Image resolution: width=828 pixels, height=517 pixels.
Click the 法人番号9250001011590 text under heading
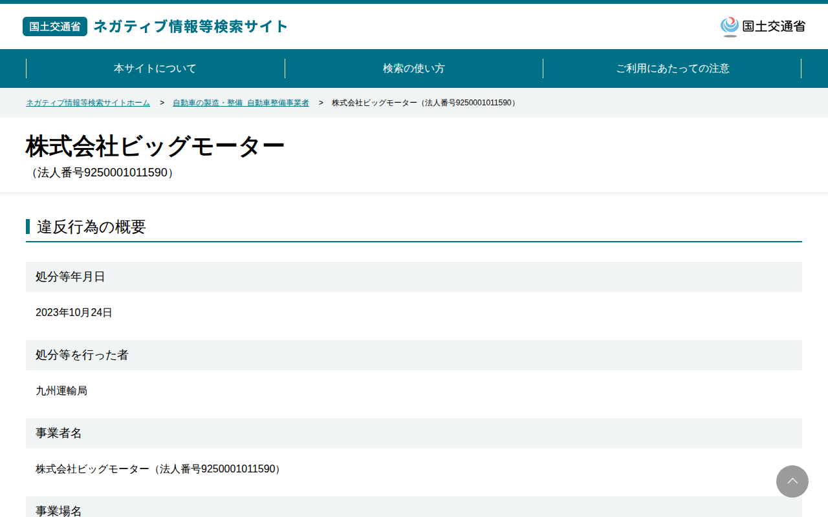102,173
